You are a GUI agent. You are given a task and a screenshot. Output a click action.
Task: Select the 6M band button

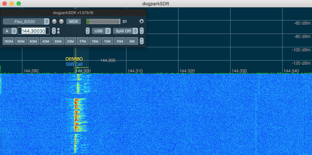tap(132, 41)
